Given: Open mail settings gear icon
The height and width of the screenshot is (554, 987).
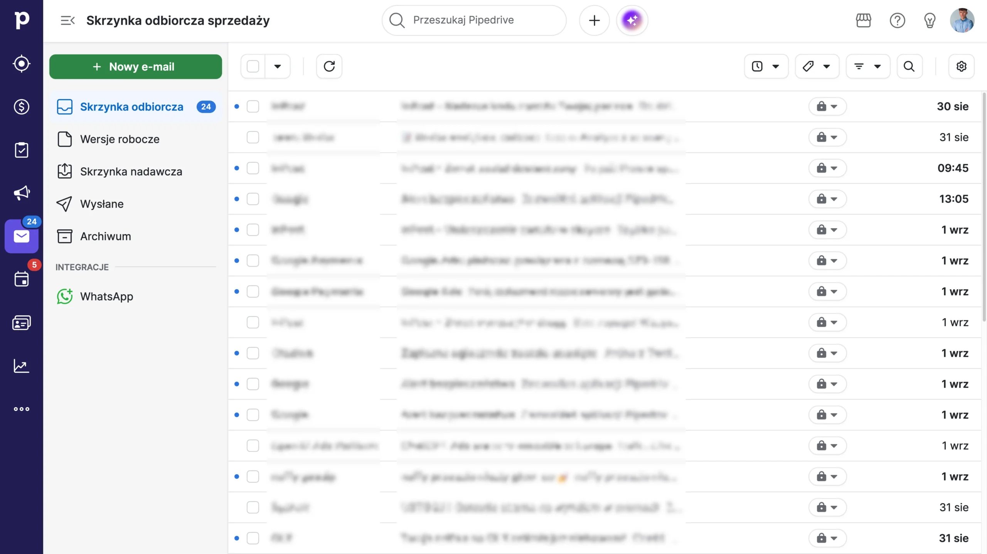Looking at the screenshot, I should pyautogui.click(x=962, y=66).
